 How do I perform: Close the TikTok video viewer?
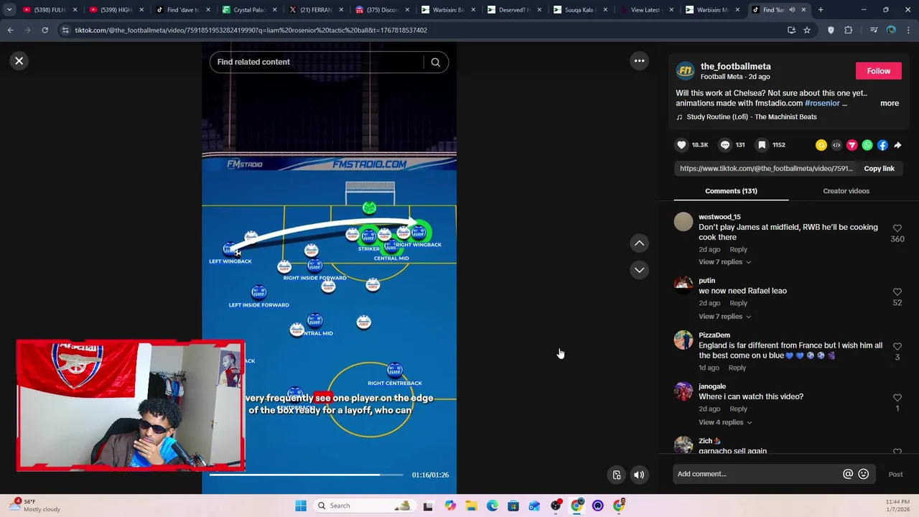click(19, 61)
